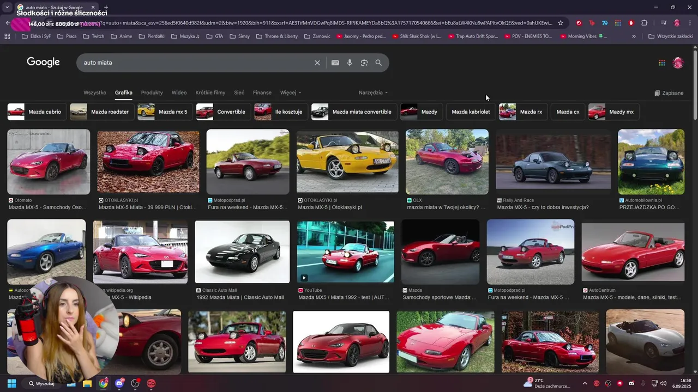Filter by Mazdy mx chip
The image size is (698, 392).
click(x=613, y=112)
